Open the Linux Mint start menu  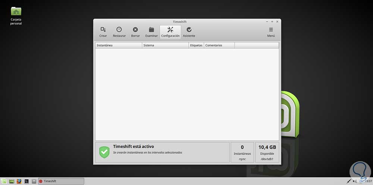click(4, 181)
